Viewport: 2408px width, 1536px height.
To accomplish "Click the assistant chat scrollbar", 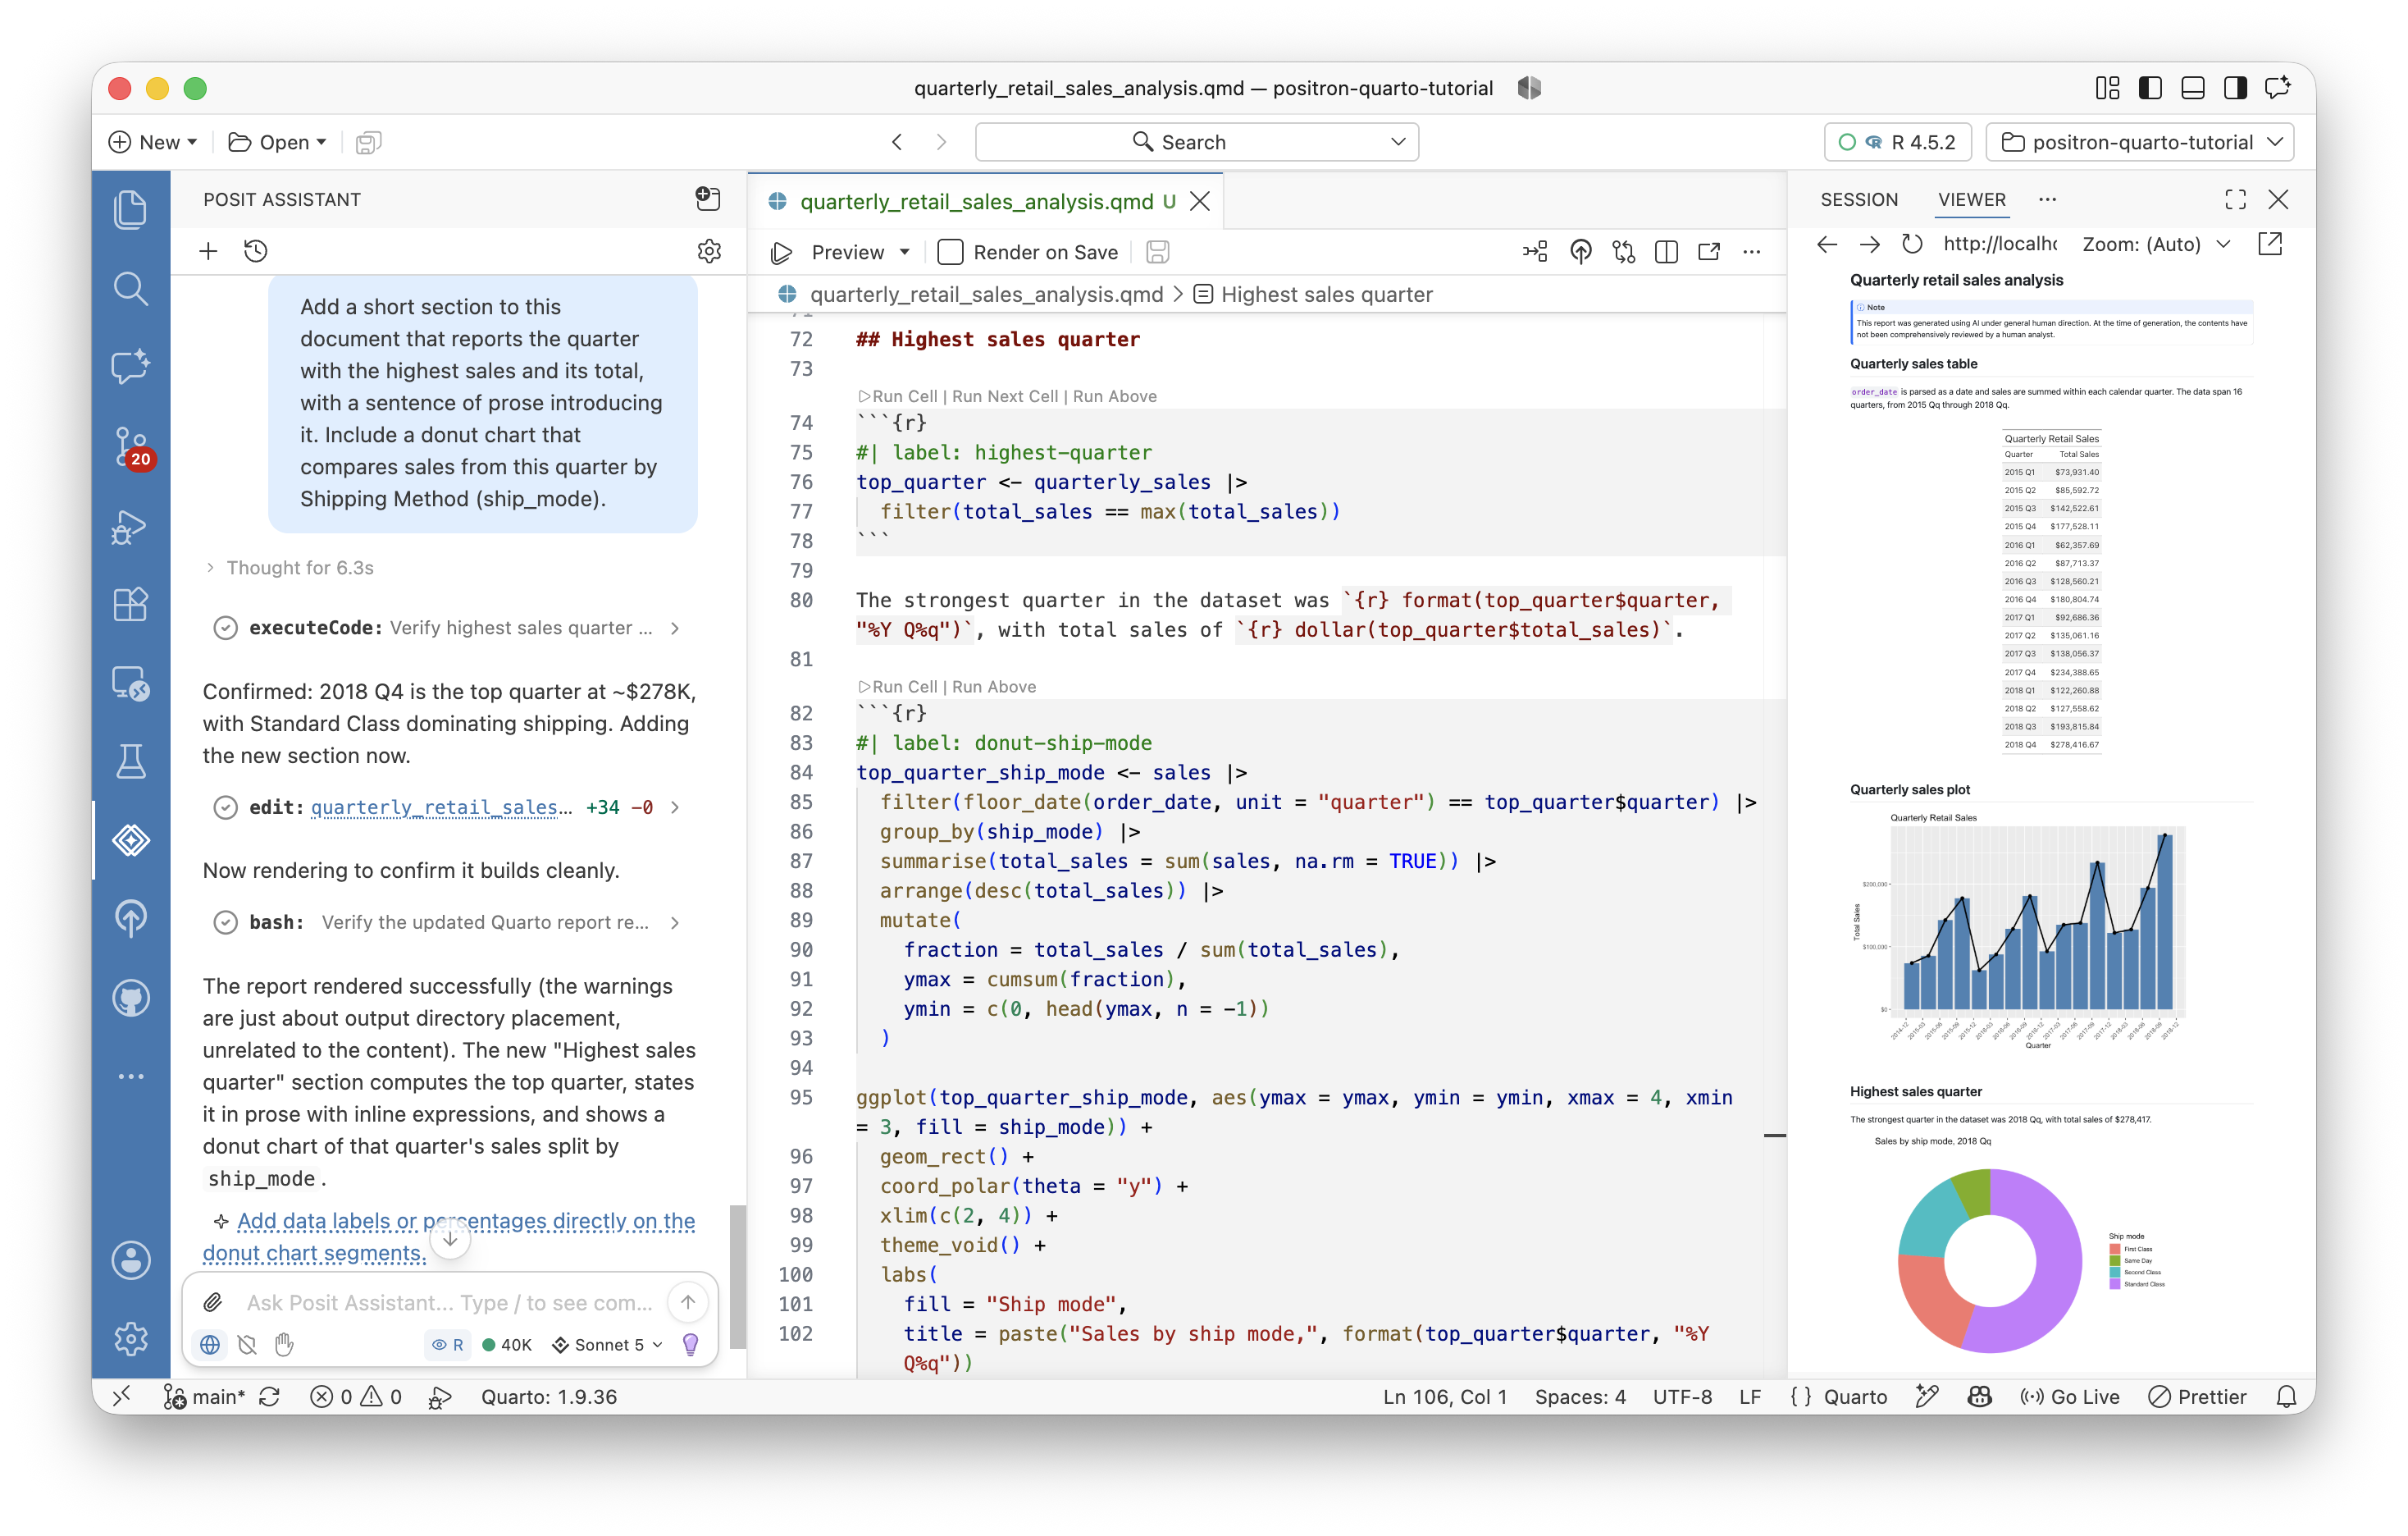I will 738,1276.
